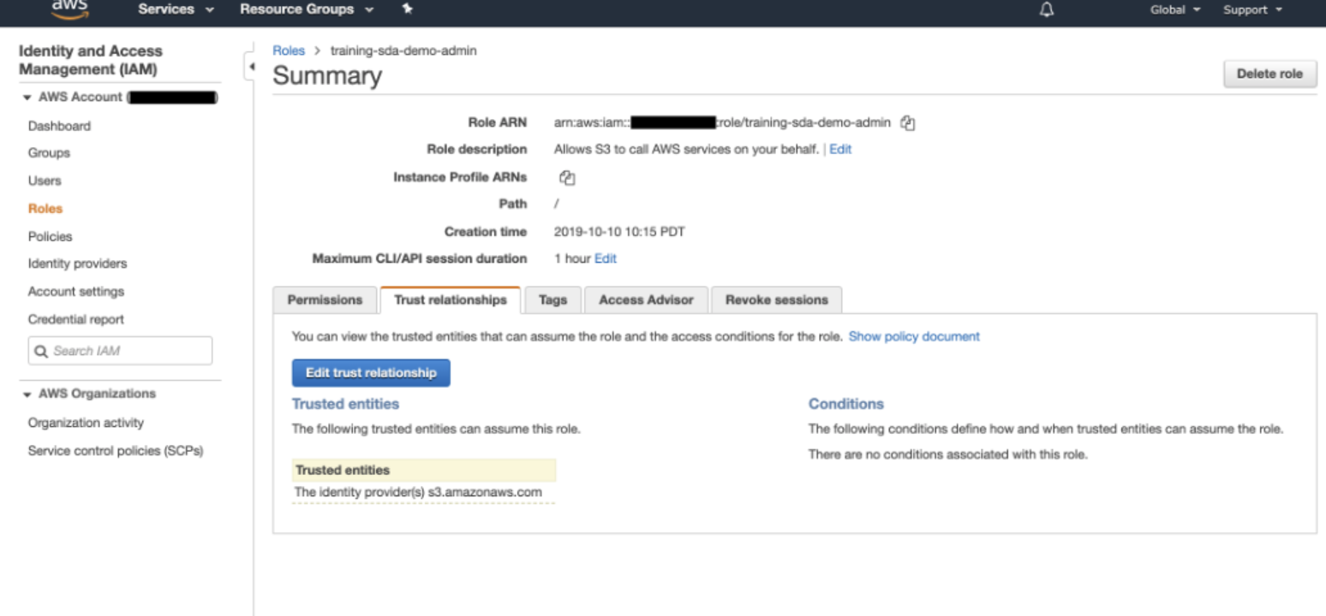Select the Trust relationships tab
Screen dimensions: 1326x616
(x=451, y=300)
